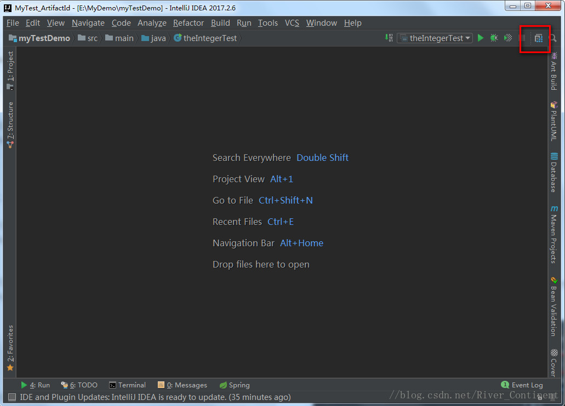Open the 0: Messages tool window

(x=182, y=385)
